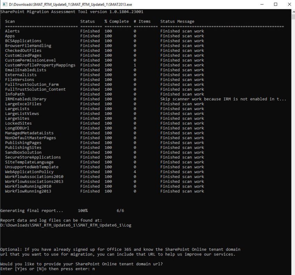Click the Log folder path line
Screen dimensions: 295x275
[x=66, y=225]
